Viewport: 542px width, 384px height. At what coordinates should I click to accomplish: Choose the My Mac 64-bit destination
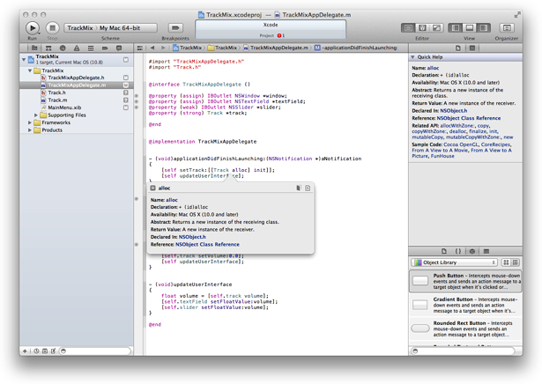120,28
